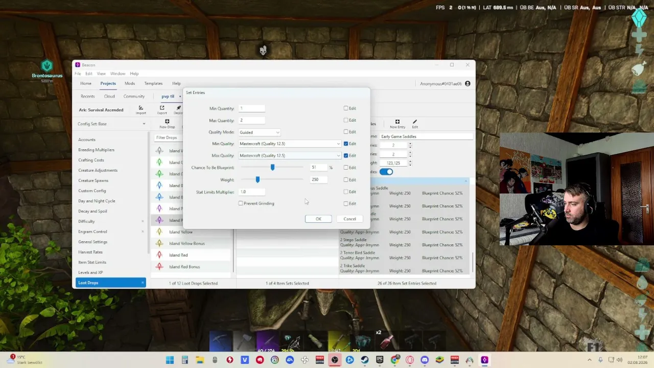Expand the Config Set: Base dropdown
The height and width of the screenshot is (368, 654).
(111, 124)
